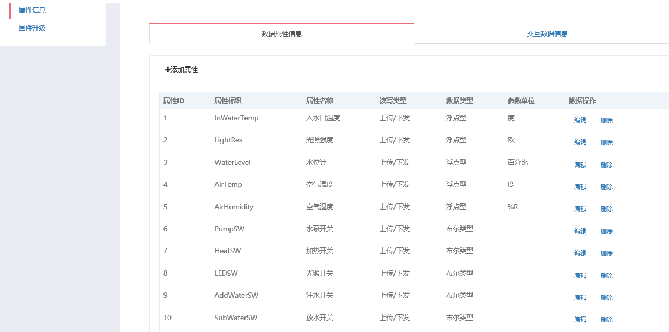Image resolution: width=669 pixels, height=332 pixels.
Task: Click the 属性标识 column header
Action: pyautogui.click(x=228, y=101)
